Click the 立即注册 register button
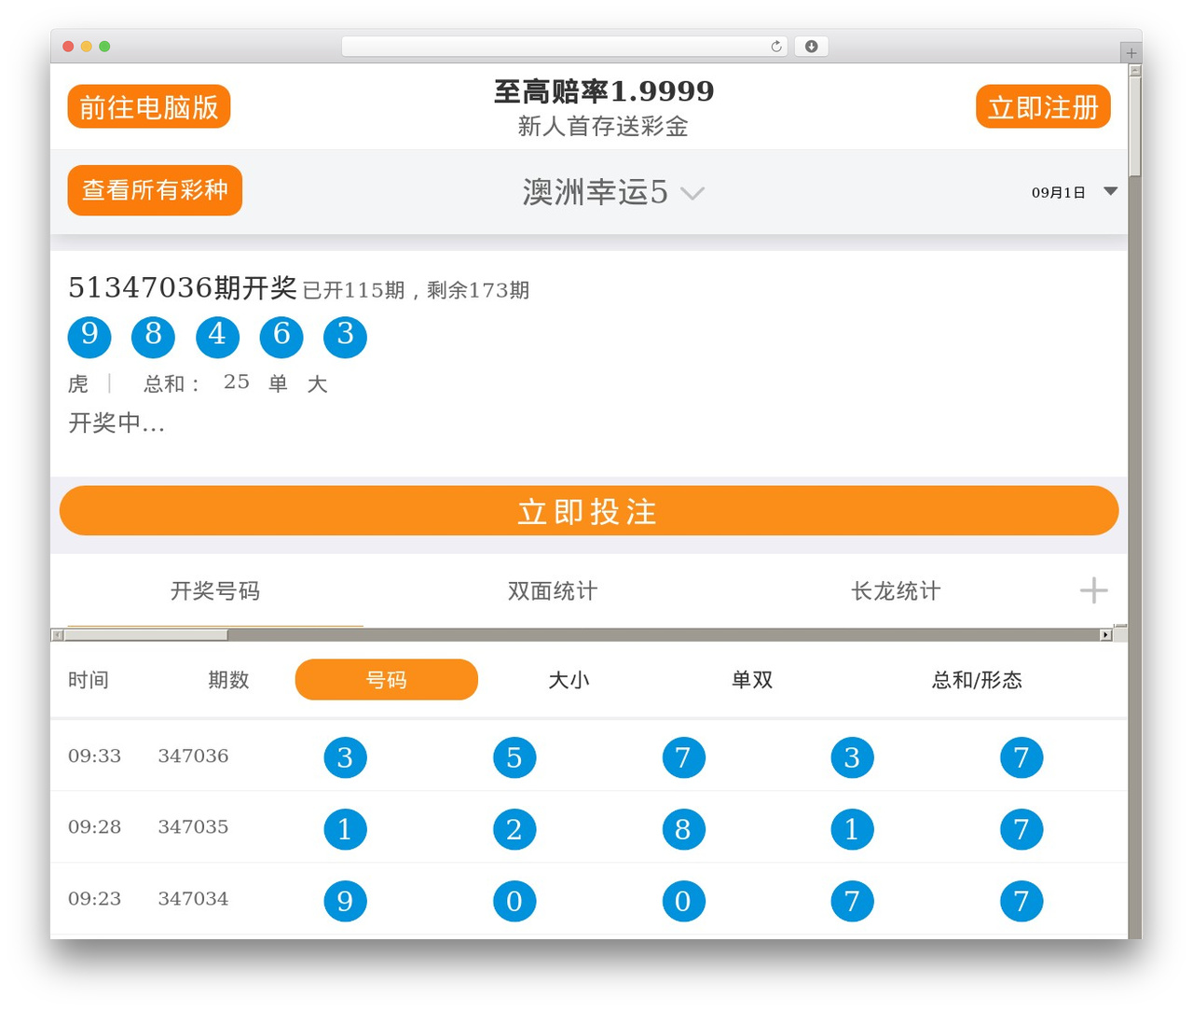 pyautogui.click(x=1043, y=106)
